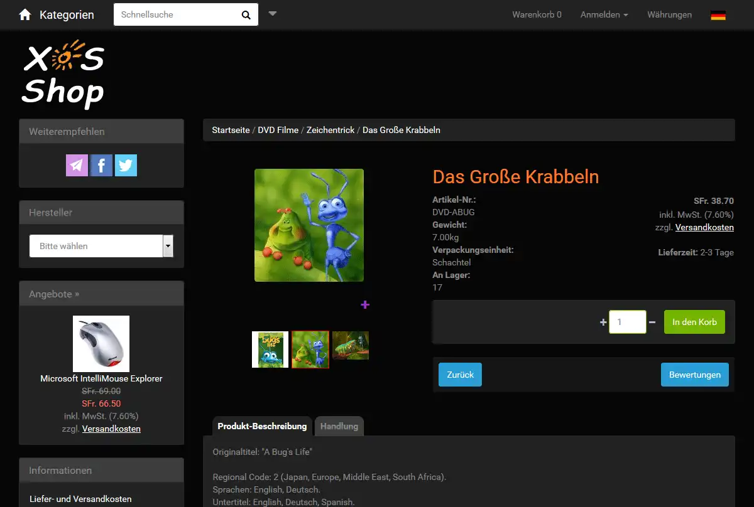Image resolution: width=754 pixels, height=507 pixels.
Task: Open the Kategorien menu
Action: [67, 15]
